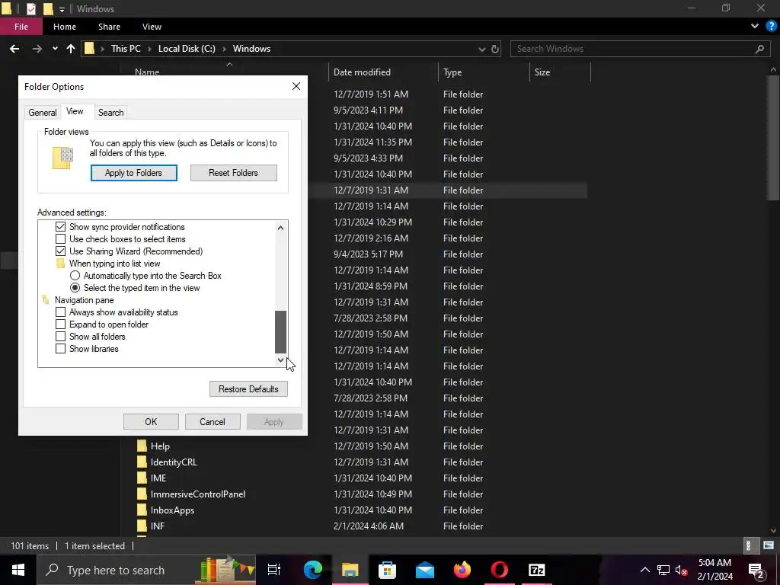
Task: Enable Use check boxes to select items
Action: tap(61, 239)
